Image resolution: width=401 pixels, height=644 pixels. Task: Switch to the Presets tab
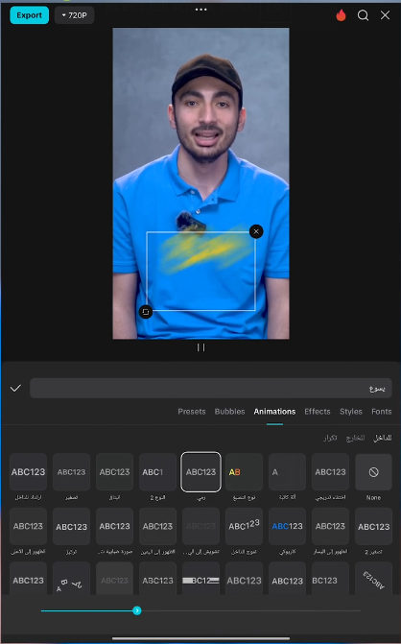click(192, 412)
